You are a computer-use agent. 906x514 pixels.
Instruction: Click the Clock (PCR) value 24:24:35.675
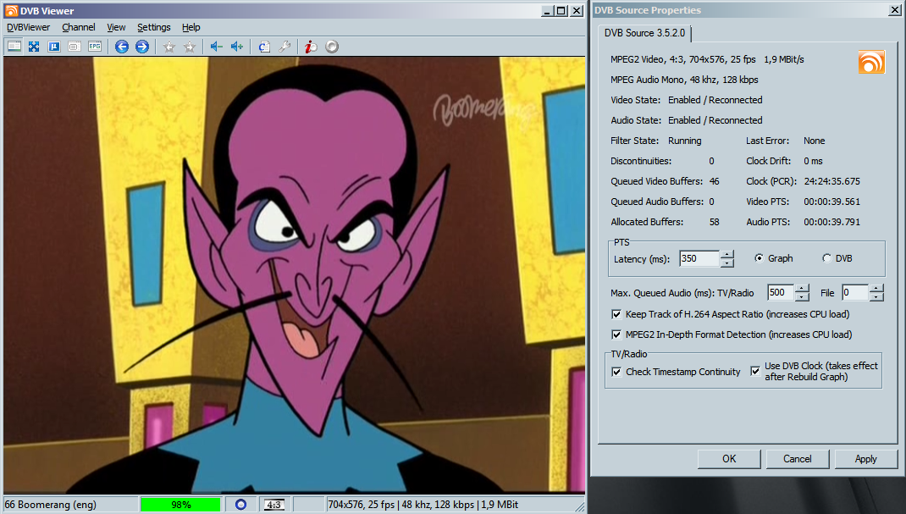[831, 181]
